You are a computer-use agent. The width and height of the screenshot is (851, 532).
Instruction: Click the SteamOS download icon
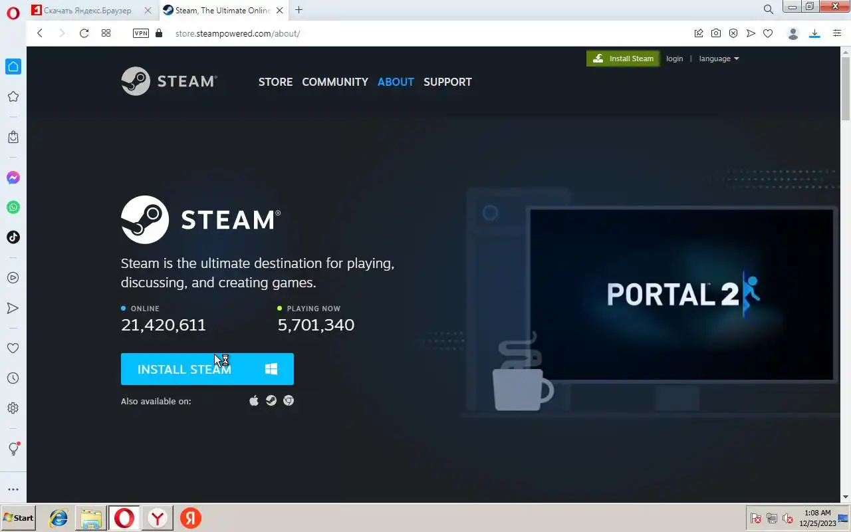(x=271, y=400)
